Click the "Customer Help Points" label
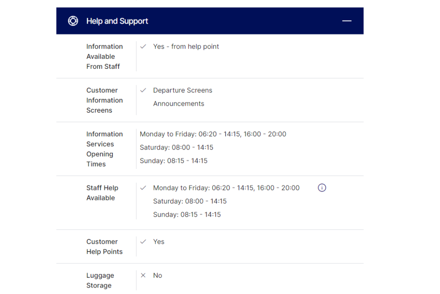 coord(104,247)
